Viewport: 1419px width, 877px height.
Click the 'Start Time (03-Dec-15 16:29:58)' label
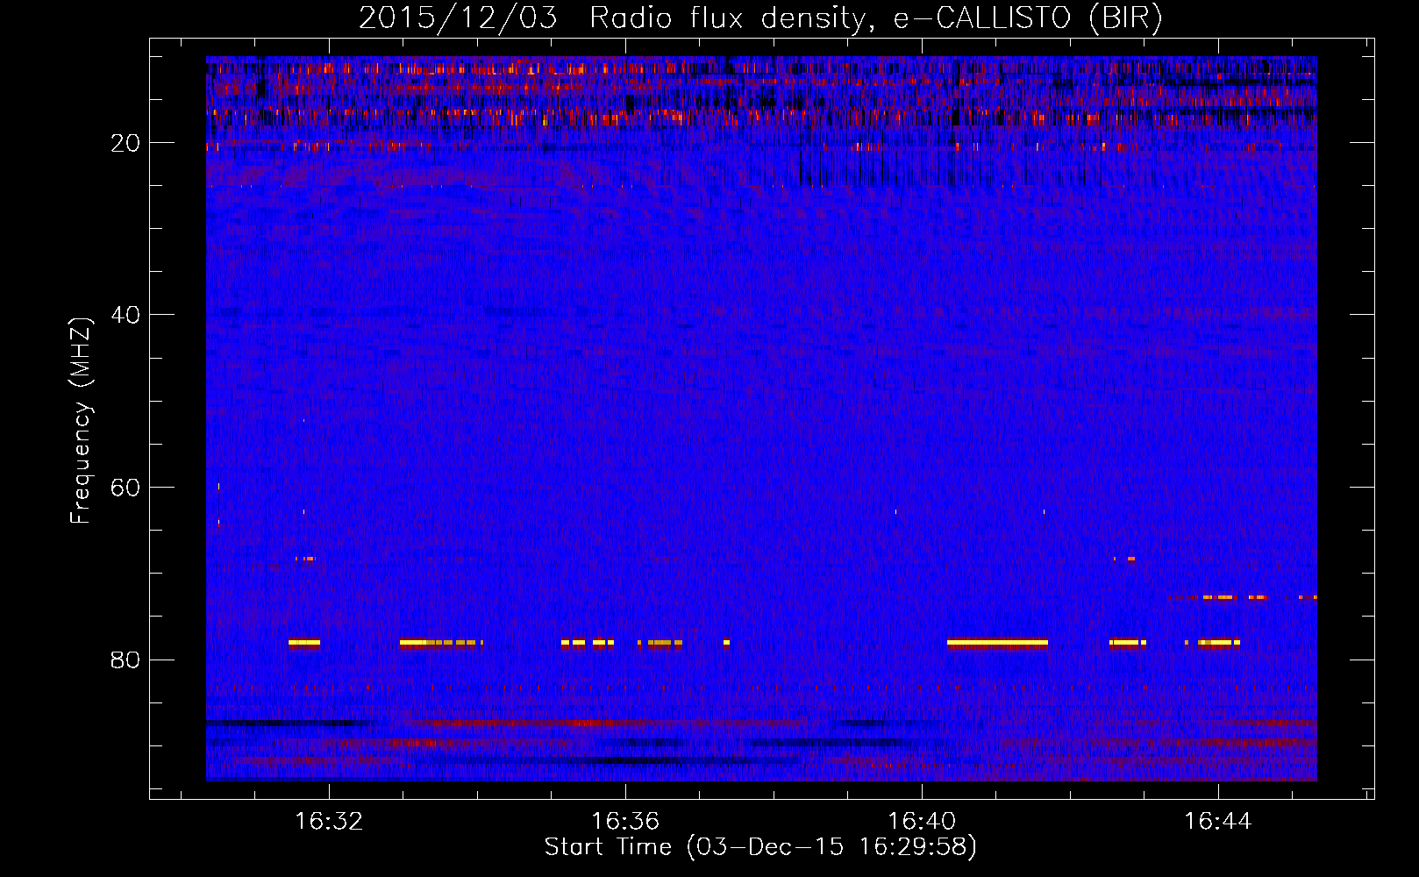(x=760, y=847)
